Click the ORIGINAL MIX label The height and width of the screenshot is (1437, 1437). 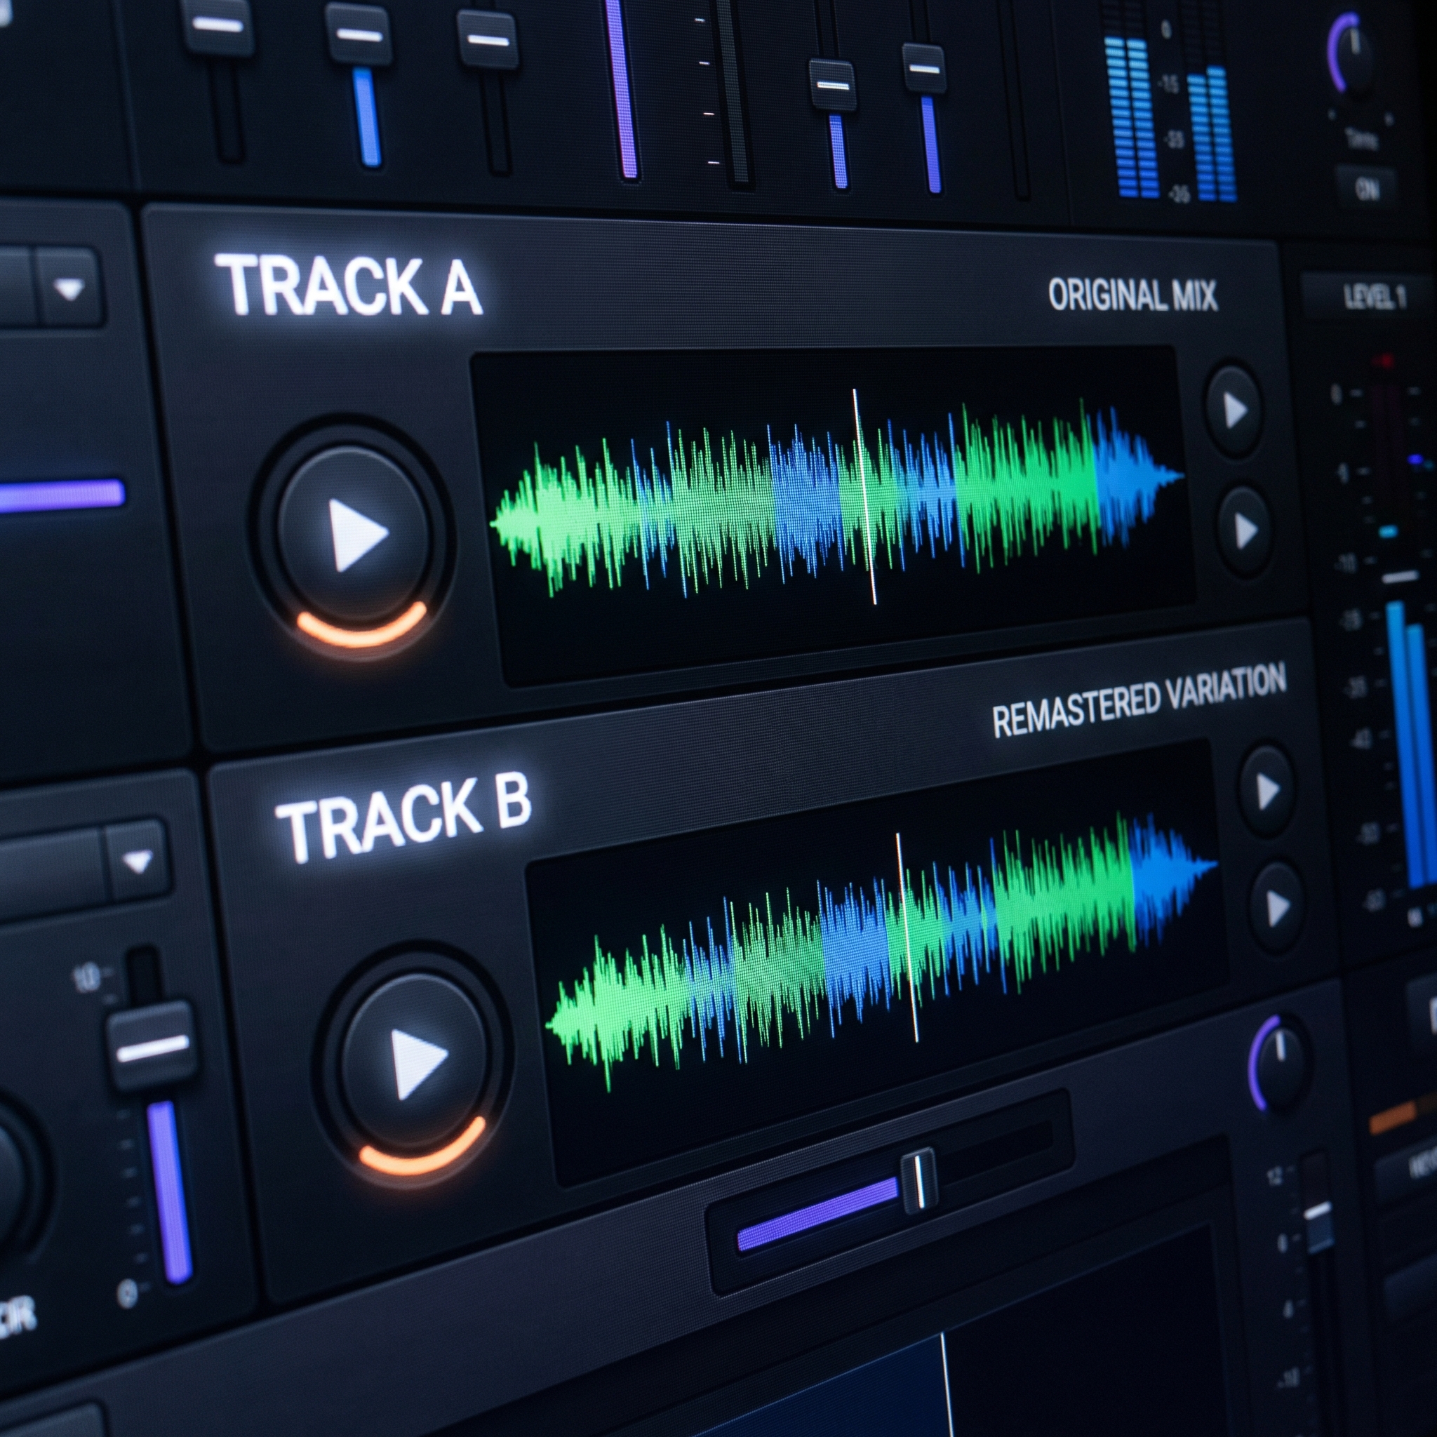click(x=1132, y=295)
